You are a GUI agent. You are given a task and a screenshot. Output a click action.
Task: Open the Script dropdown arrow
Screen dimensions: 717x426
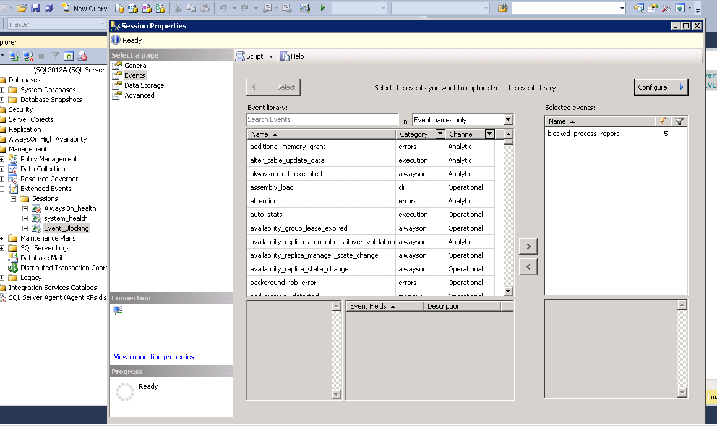(x=271, y=56)
